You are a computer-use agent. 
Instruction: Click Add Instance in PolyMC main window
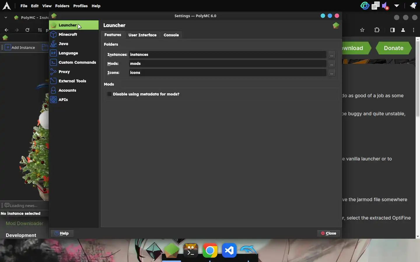tap(20, 47)
